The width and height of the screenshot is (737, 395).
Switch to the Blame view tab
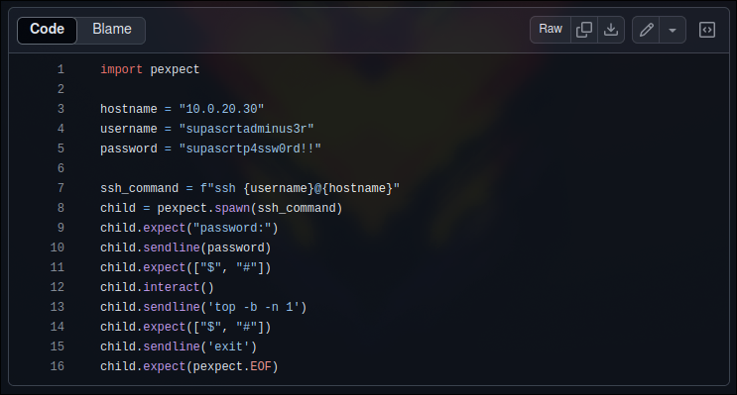tap(112, 30)
